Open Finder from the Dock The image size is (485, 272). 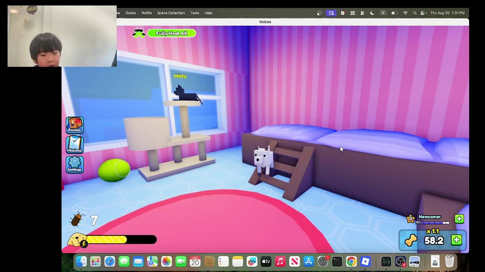(x=81, y=261)
